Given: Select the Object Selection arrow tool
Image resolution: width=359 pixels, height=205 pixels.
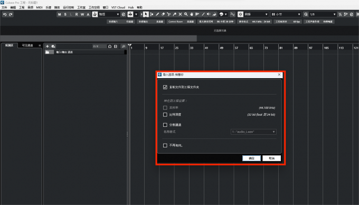Looking at the screenshot, I should point(146,14).
